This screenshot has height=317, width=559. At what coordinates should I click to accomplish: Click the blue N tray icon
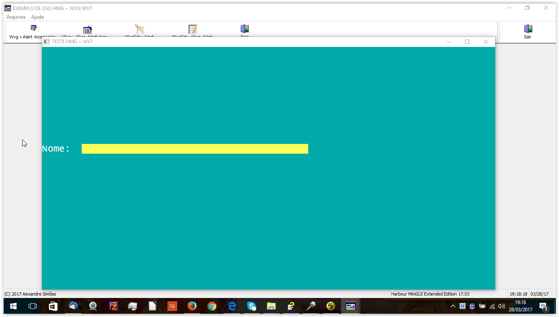[463, 306]
